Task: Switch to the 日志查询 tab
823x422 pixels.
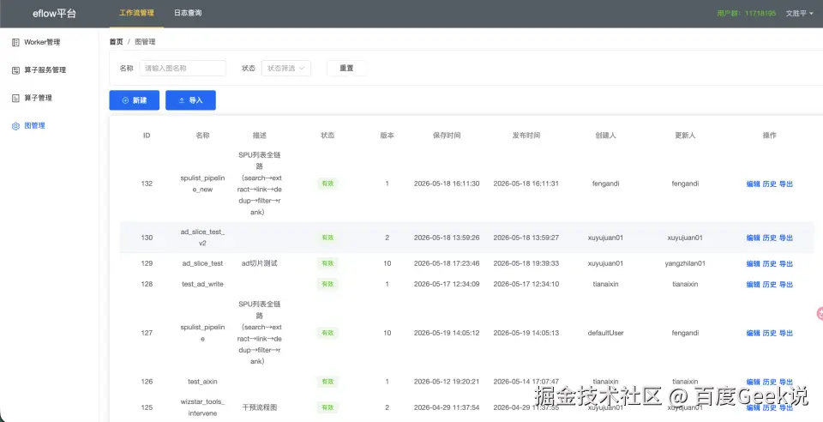Action: [188, 13]
